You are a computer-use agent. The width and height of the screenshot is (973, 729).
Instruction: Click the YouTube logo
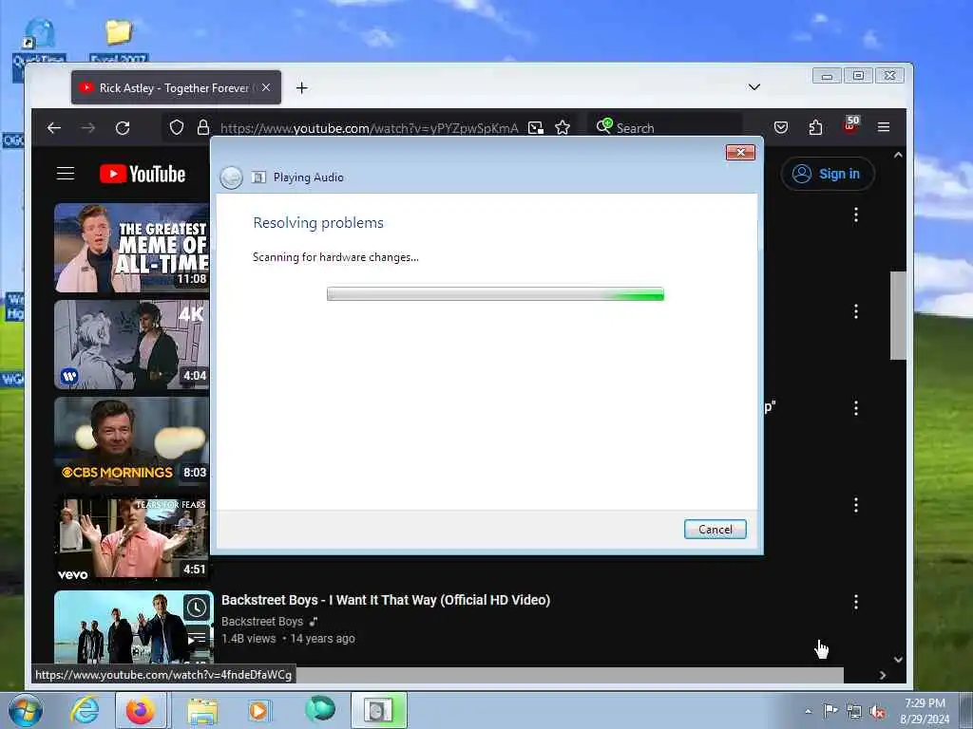pos(143,174)
